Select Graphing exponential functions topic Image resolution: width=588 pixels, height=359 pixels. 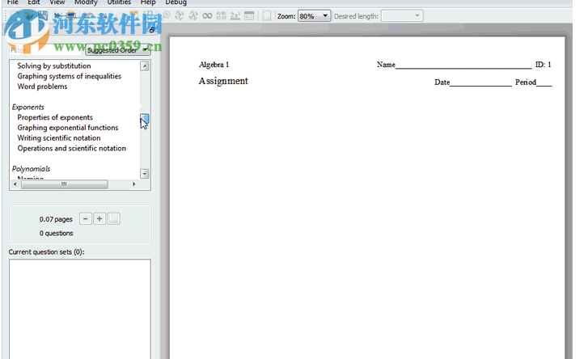pyautogui.click(x=68, y=128)
